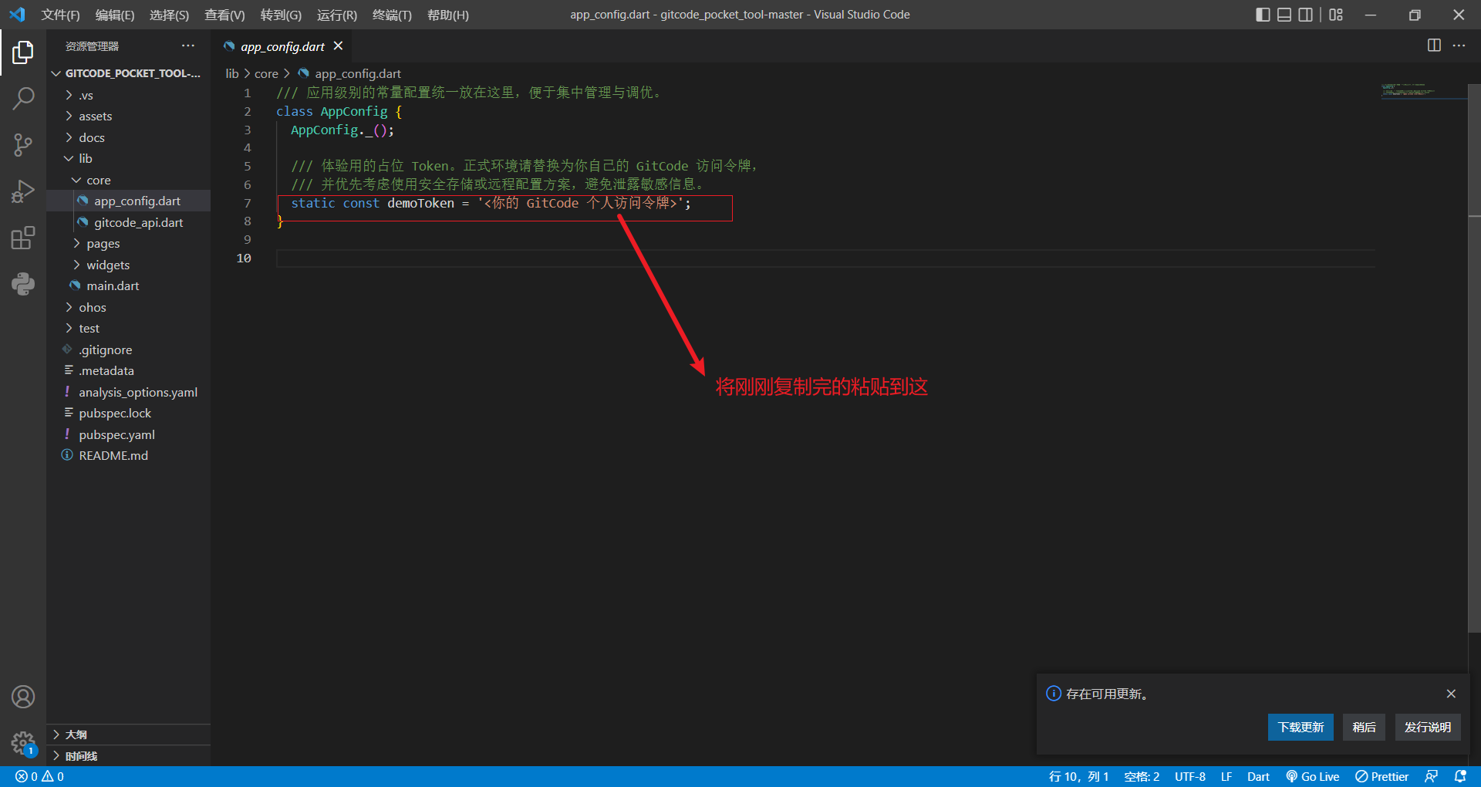Open Source Control view
The image size is (1481, 787).
pos(23,145)
